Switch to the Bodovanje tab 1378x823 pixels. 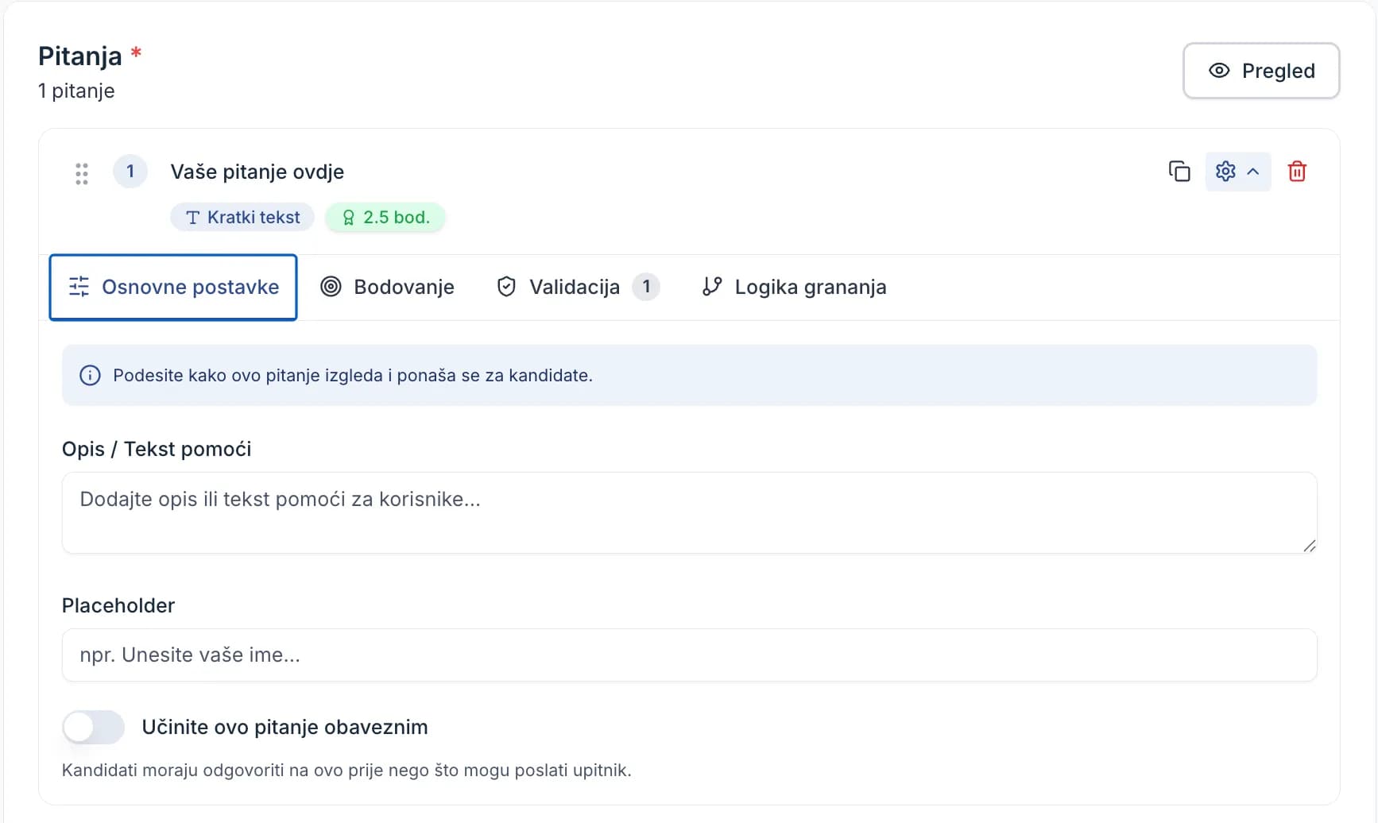387,288
